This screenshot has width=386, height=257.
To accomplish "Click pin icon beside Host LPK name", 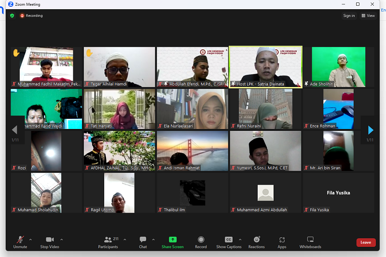I will point(233,84).
